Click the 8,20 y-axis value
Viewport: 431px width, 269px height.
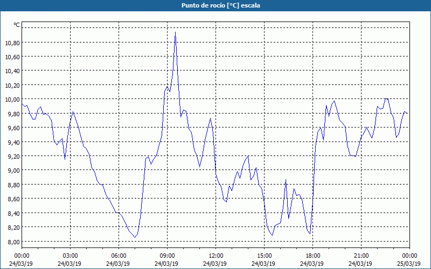pyautogui.click(x=14, y=228)
